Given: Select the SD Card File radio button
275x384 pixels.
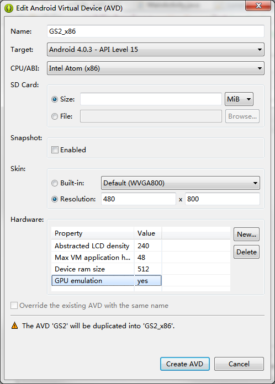Looking at the screenshot, I should tap(55, 116).
